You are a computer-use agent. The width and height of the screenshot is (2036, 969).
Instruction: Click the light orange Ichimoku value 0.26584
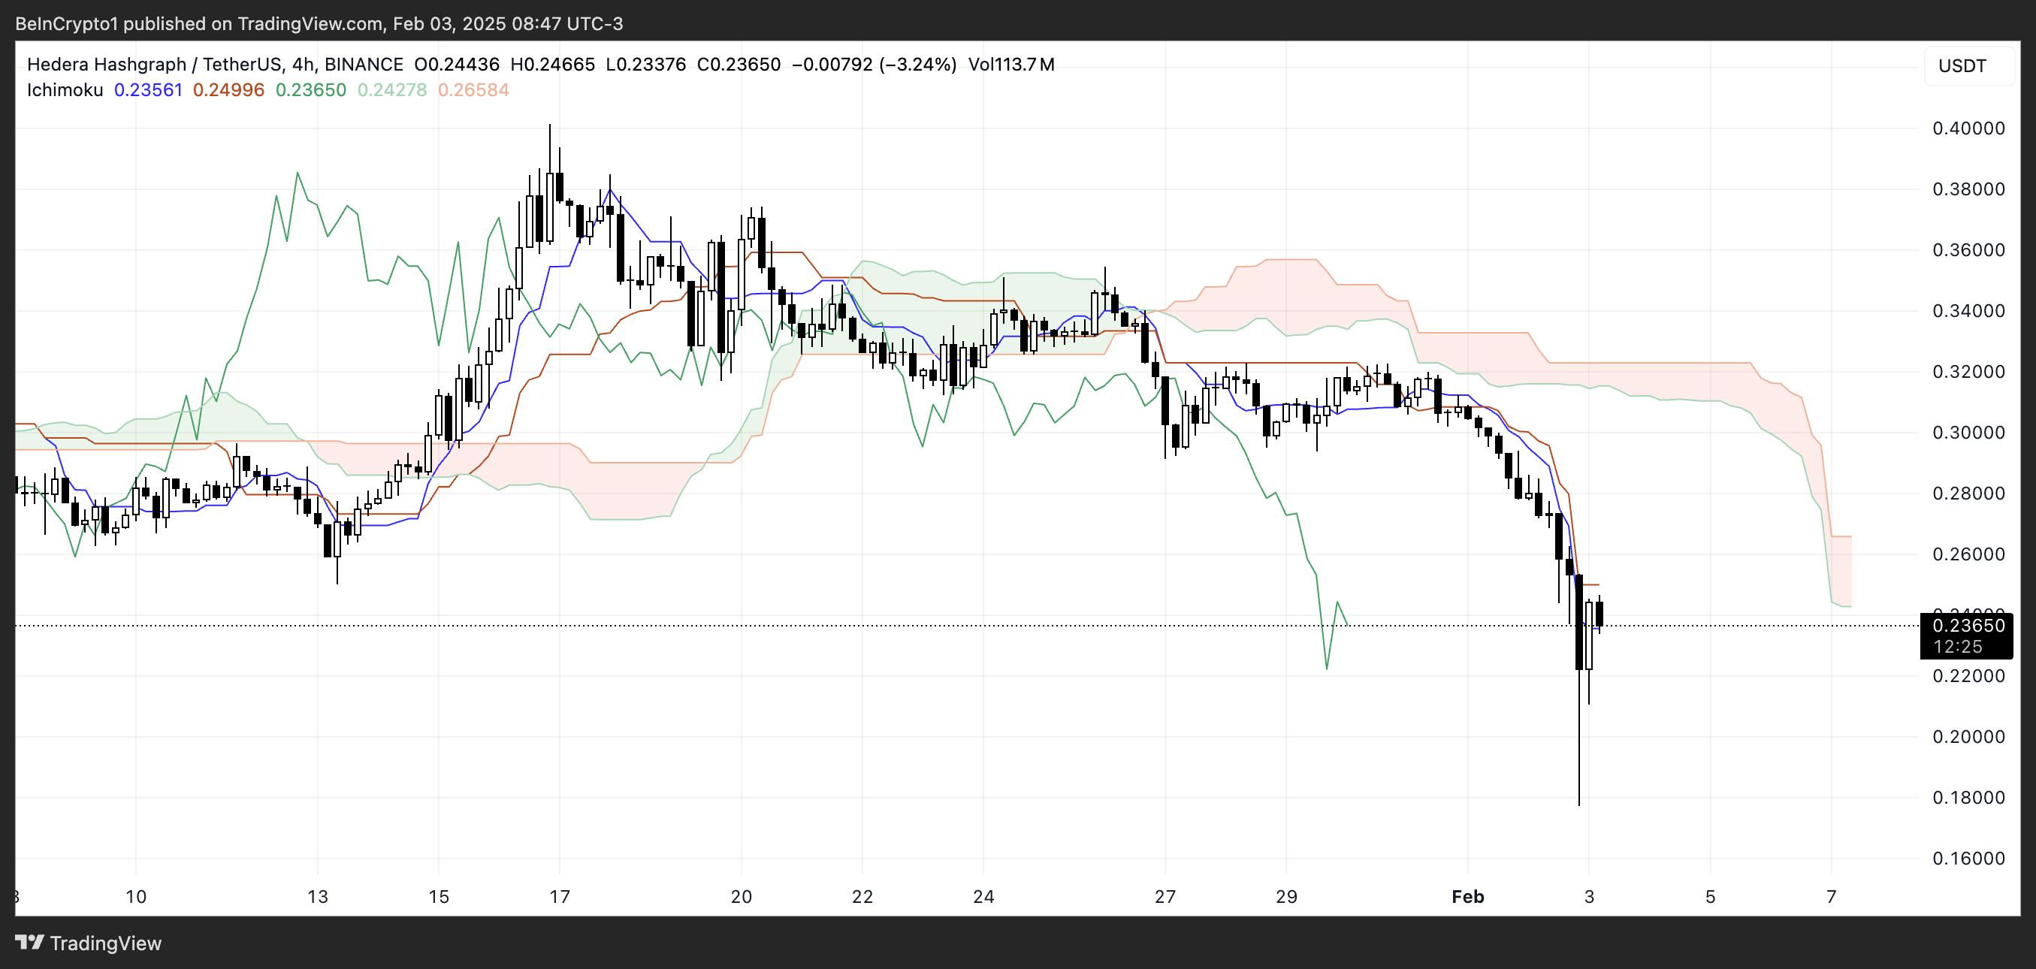pos(473,90)
